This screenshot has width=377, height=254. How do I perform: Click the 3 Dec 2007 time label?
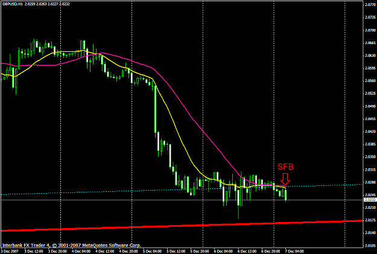pyautogui.click(x=9, y=252)
